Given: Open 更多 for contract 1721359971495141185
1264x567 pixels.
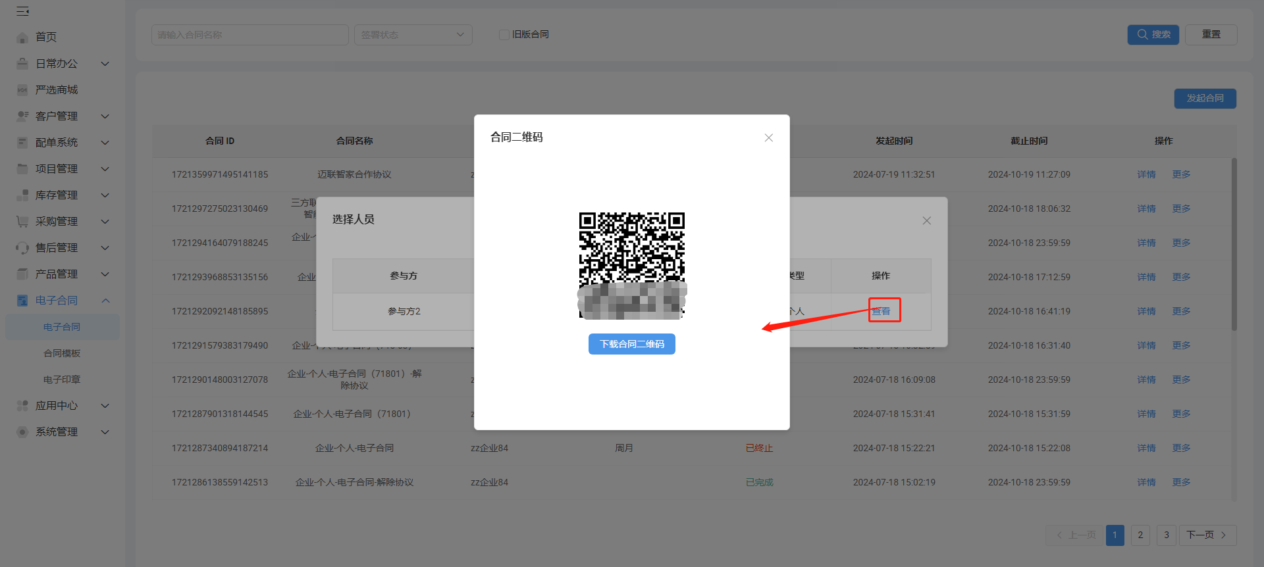Looking at the screenshot, I should point(1182,174).
